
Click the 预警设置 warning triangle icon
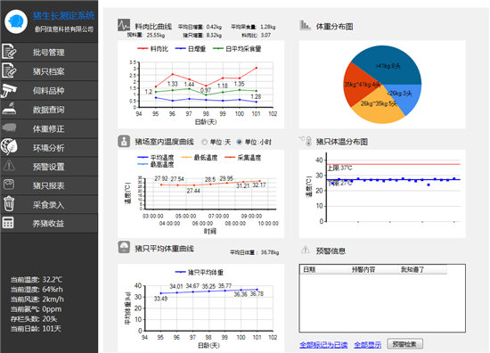pyautogui.click(x=9, y=166)
